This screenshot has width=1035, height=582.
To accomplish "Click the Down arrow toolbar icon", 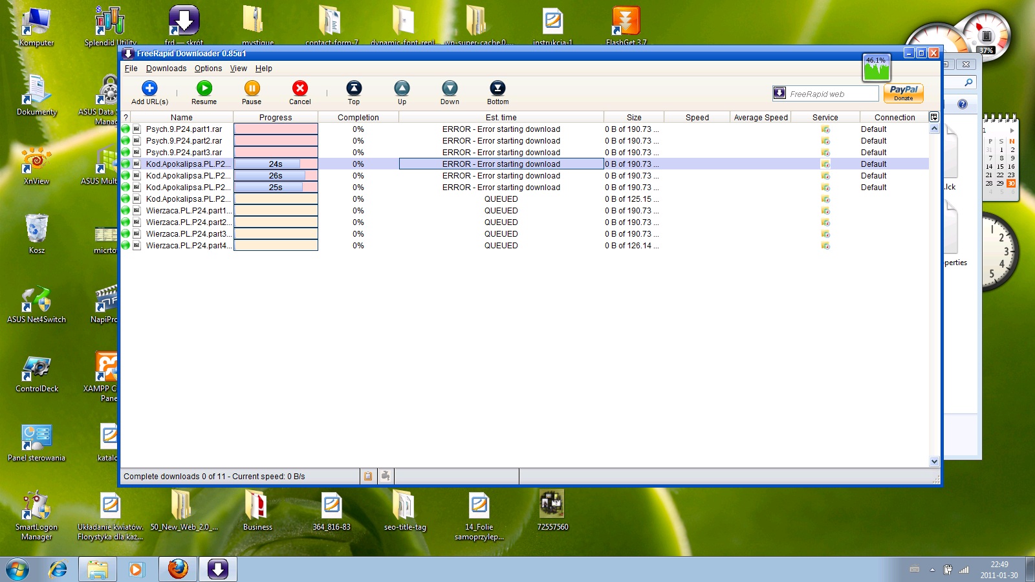I will point(450,89).
